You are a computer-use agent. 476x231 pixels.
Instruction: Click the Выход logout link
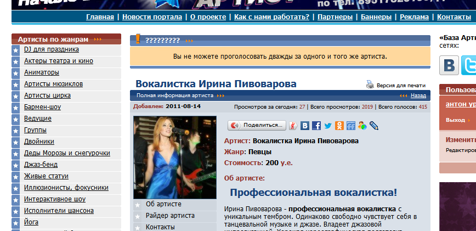[x=455, y=120]
